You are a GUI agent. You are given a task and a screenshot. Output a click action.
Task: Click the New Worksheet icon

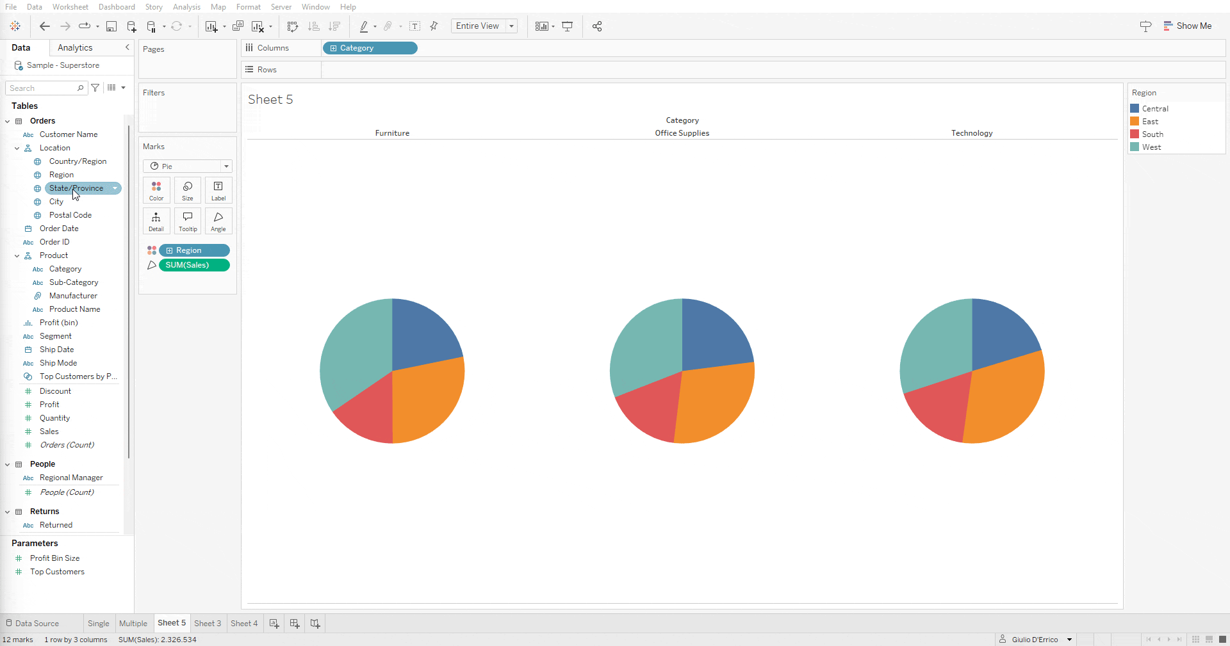pos(211,26)
